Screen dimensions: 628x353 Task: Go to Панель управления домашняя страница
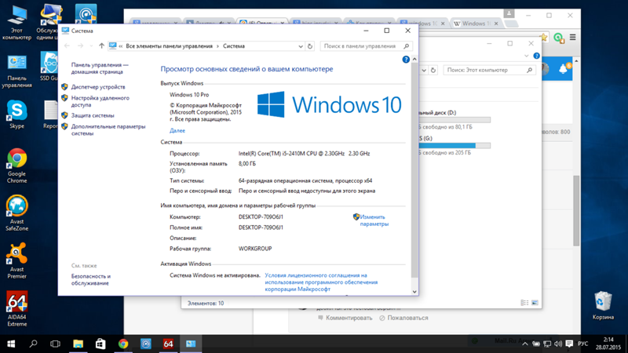(x=100, y=68)
